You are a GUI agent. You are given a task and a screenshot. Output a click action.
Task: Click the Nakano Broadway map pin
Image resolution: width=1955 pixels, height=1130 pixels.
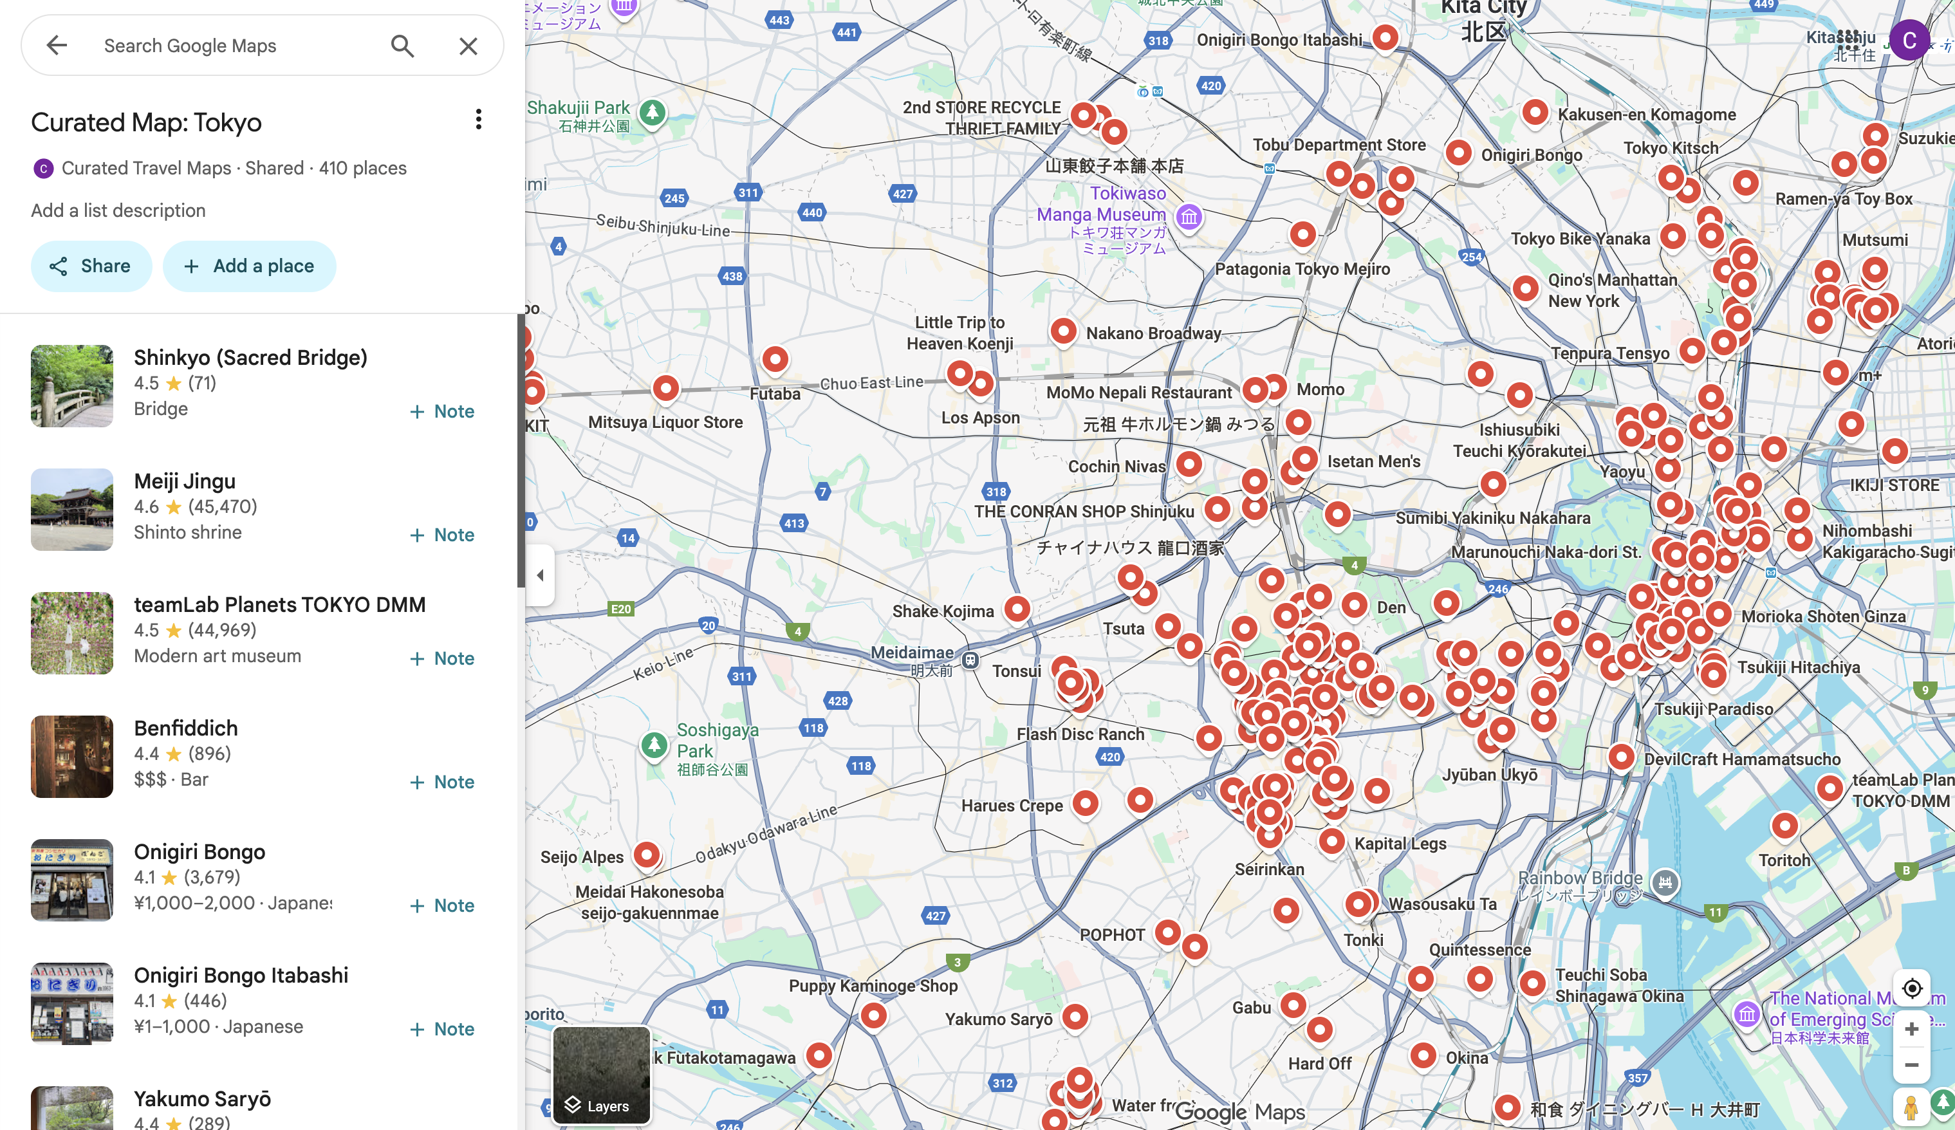[x=1063, y=331]
